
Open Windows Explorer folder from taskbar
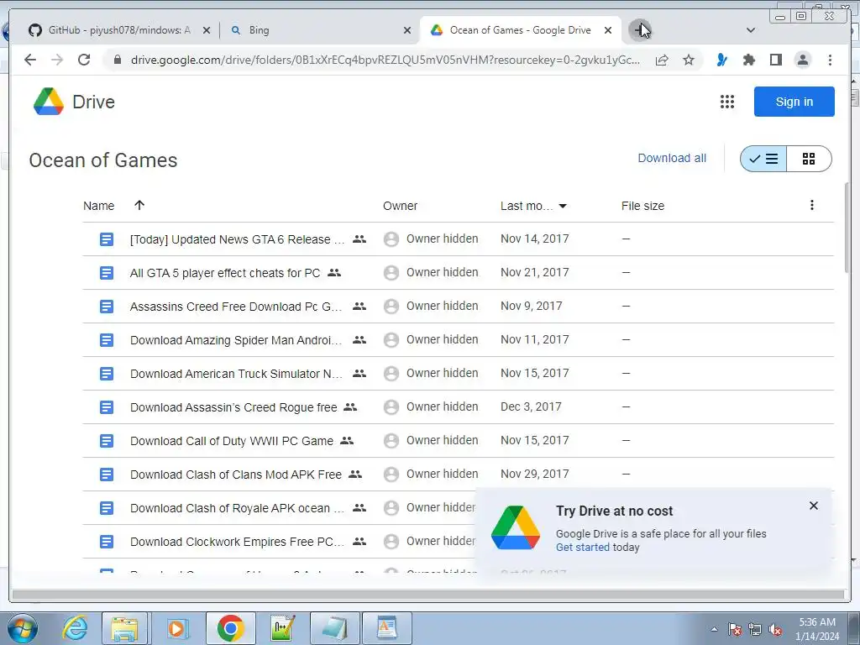[x=124, y=628]
